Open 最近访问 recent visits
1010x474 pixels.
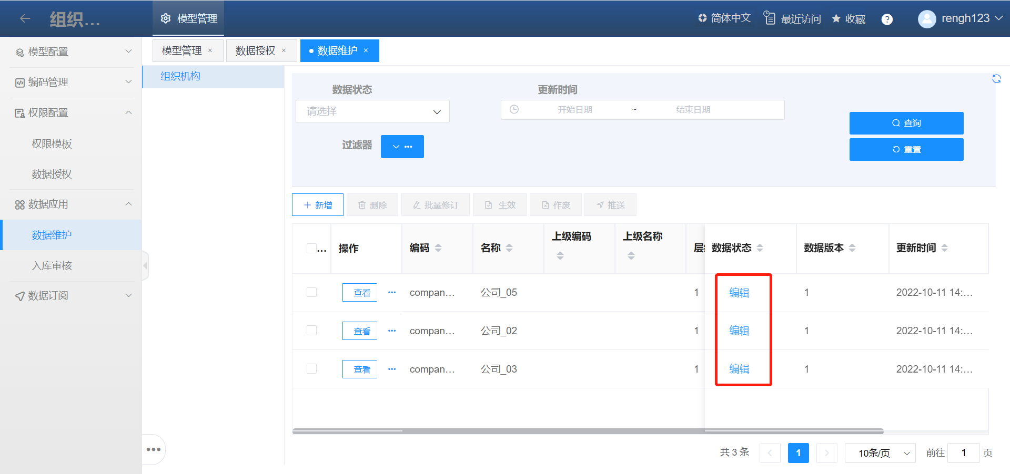(792, 19)
